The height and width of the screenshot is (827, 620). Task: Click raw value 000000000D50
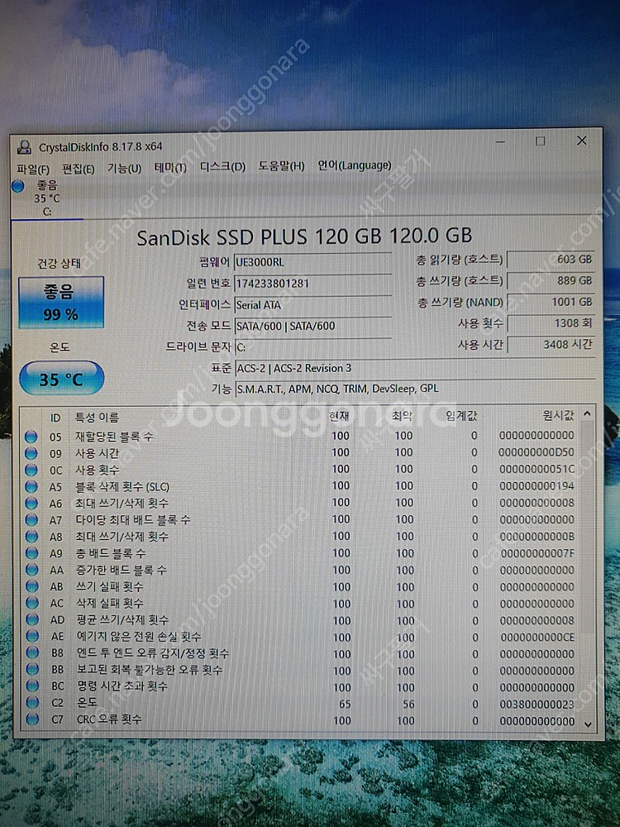coord(537,452)
